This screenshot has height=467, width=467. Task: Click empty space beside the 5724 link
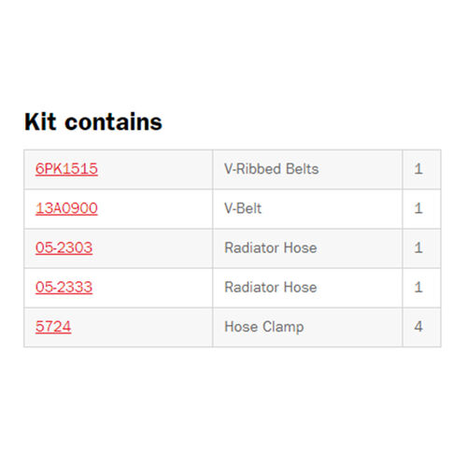pos(142,327)
